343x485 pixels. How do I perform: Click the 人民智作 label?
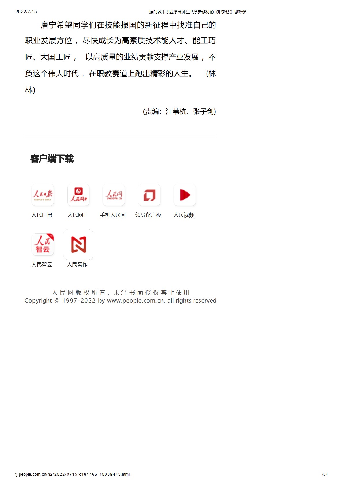77,265
